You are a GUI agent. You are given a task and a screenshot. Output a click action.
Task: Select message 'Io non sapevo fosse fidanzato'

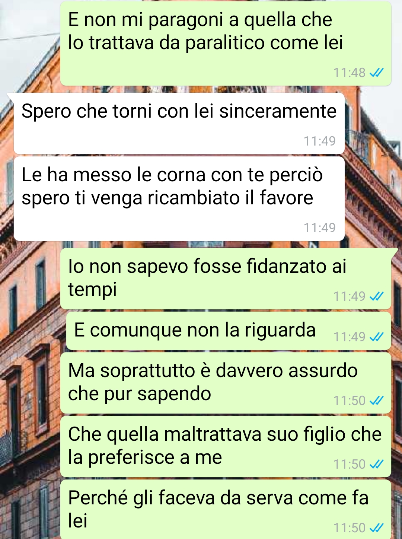[226, 278]
